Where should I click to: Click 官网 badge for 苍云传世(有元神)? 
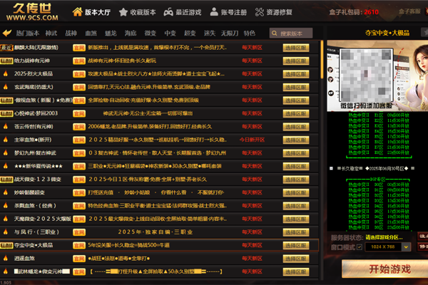click(79, 126)
